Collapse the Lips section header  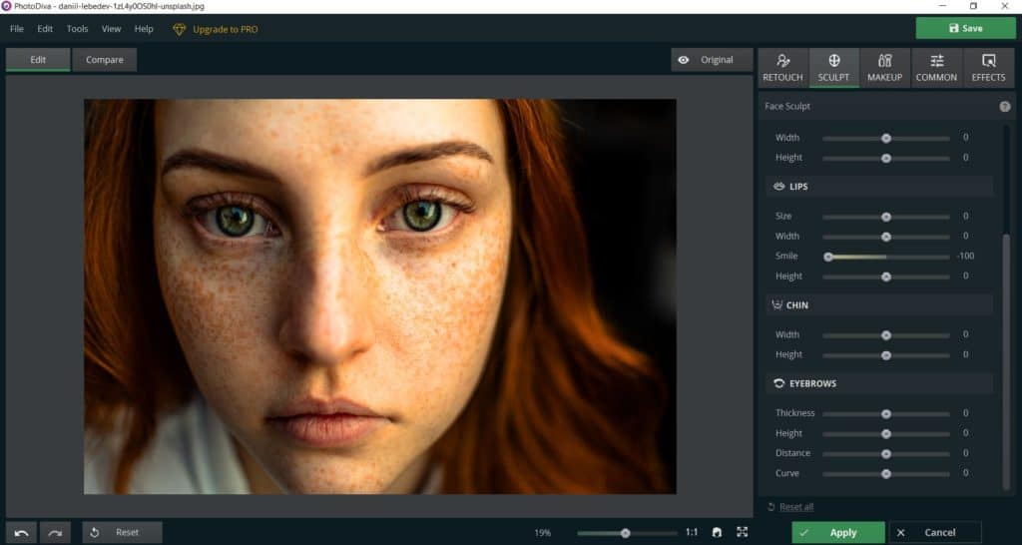click(x=798, y=187)
